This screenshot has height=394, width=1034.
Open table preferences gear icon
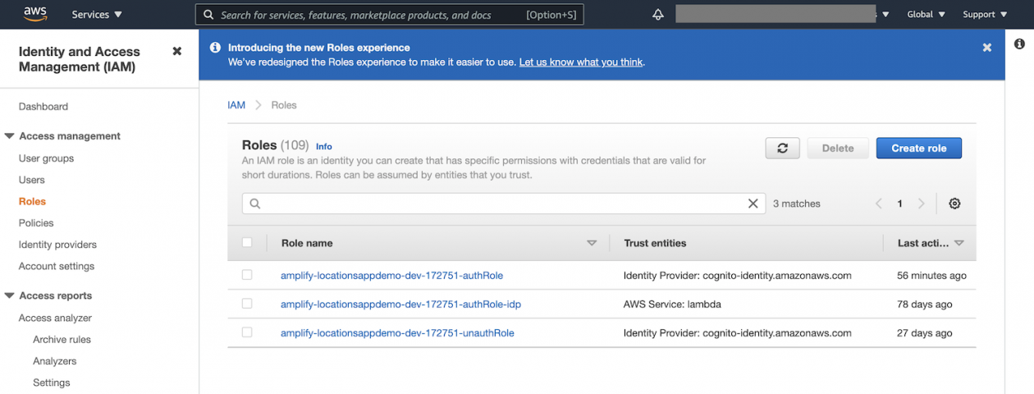(954, 204)
